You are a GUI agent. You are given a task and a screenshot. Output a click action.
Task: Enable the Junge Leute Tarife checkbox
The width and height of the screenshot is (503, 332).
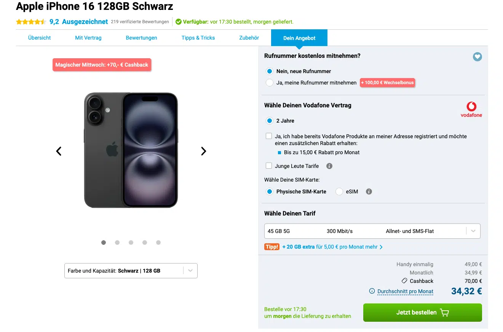[x=269, y=166]
